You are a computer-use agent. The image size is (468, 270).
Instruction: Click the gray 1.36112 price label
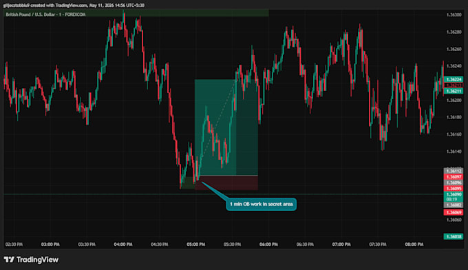[x=454, y=171]
